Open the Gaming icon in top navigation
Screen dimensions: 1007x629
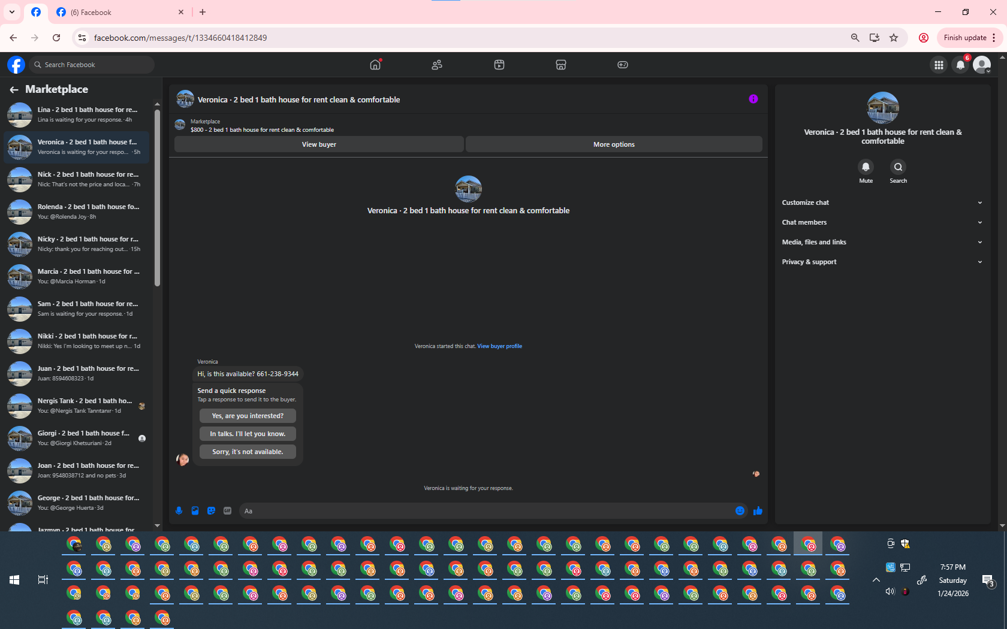(x=623, y=65)
